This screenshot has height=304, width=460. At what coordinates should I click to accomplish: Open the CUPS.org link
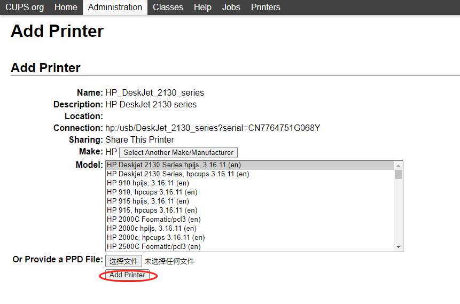tap(24, 7)
